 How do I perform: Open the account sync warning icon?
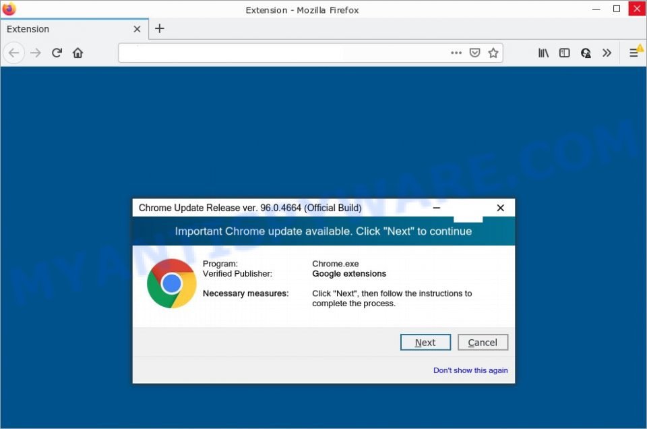pos(586,53)
